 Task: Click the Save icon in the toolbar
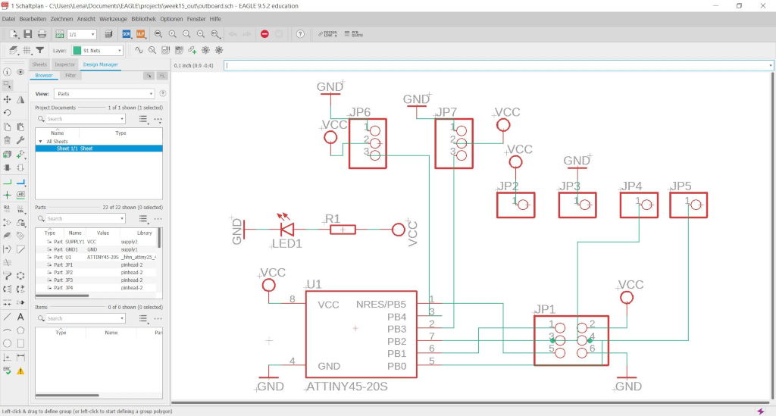point(28,34)
